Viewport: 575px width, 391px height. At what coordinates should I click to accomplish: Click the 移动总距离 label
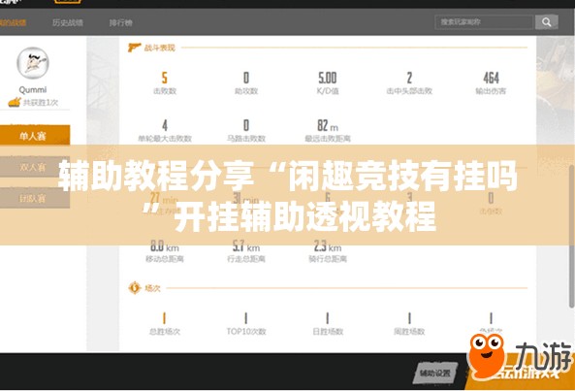[x=165, y=259]
